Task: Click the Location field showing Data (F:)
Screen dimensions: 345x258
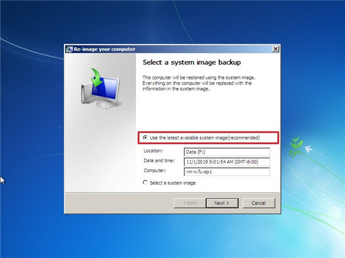Action: click(227, 152)
